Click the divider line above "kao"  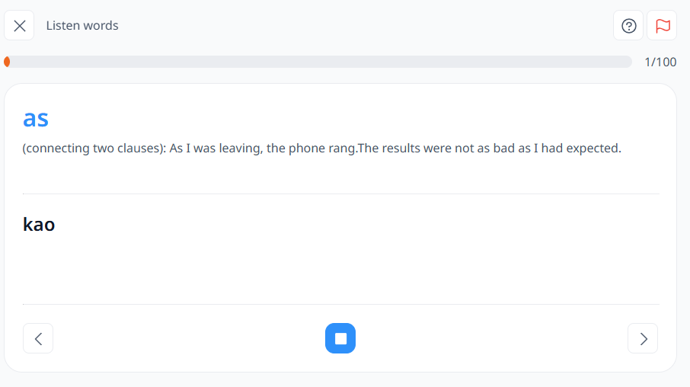click(x=341, y=193)
